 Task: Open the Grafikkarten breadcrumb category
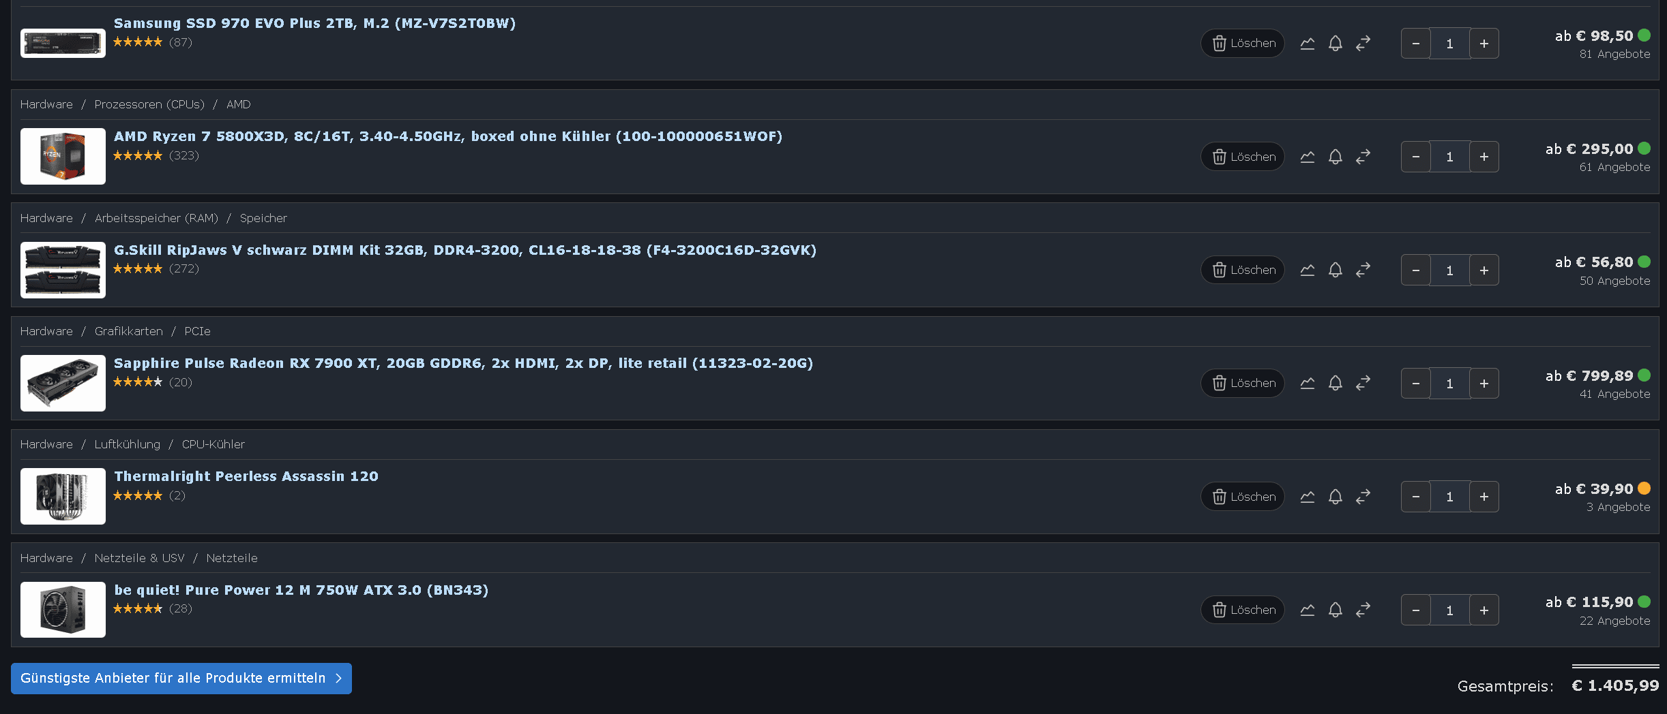(x=129, y=331)
